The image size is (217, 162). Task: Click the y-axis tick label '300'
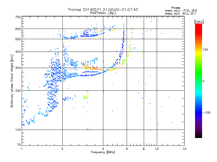click(18, 68)
